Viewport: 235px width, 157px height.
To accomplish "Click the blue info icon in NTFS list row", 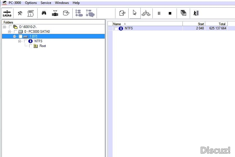I will pyautogui.click(x=121, y=28).
